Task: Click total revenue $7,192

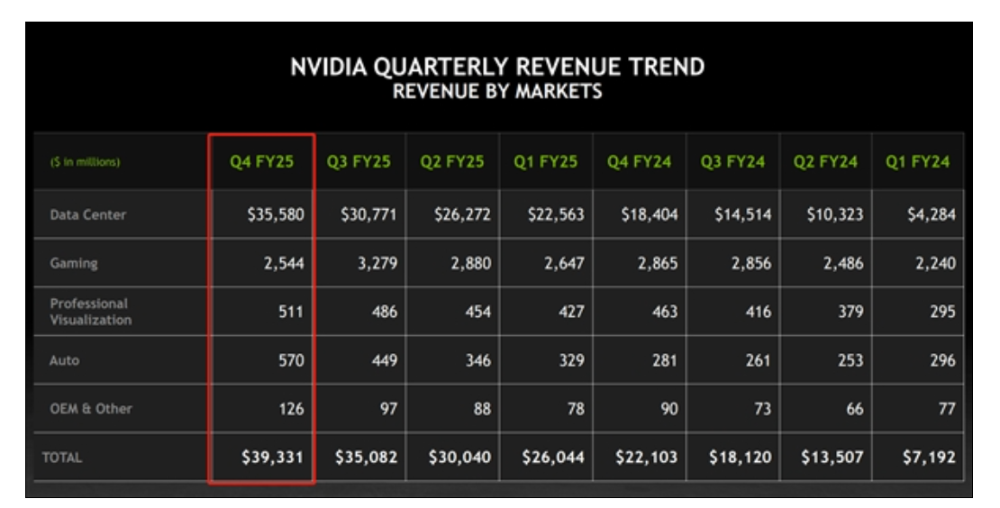Action: pos(929,457)
